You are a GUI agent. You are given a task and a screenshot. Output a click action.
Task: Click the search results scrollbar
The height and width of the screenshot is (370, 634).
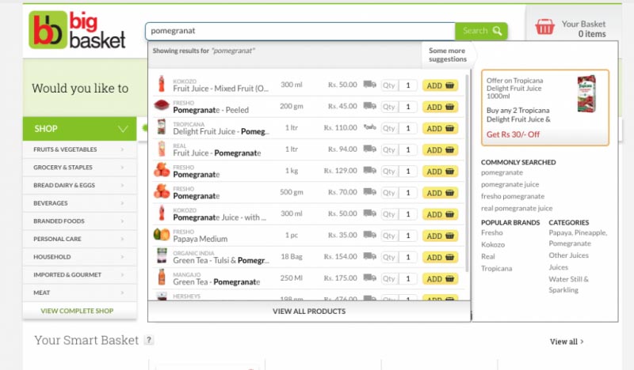[468, 158]
